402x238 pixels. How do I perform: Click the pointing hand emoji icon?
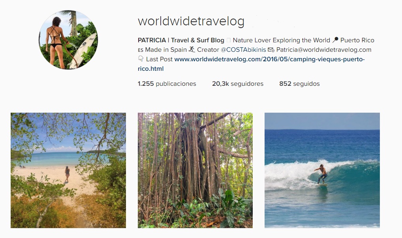[x=141, y=59]
